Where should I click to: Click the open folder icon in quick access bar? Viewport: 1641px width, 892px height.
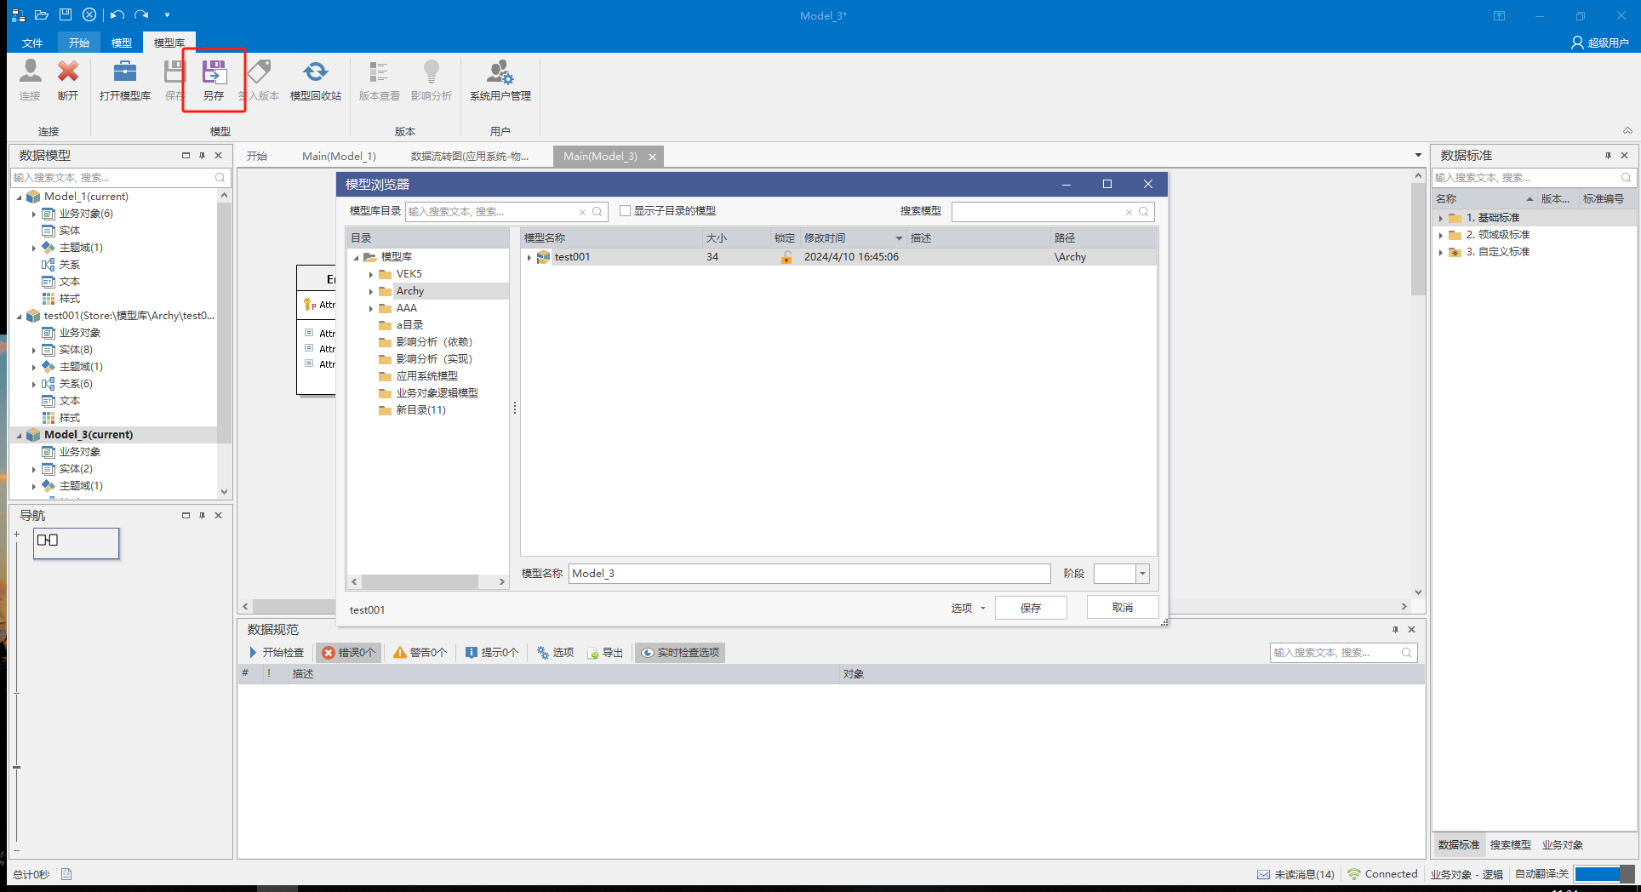41,14
